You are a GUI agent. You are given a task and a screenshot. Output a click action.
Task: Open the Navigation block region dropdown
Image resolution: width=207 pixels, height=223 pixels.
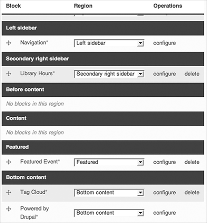coord(109,43)
